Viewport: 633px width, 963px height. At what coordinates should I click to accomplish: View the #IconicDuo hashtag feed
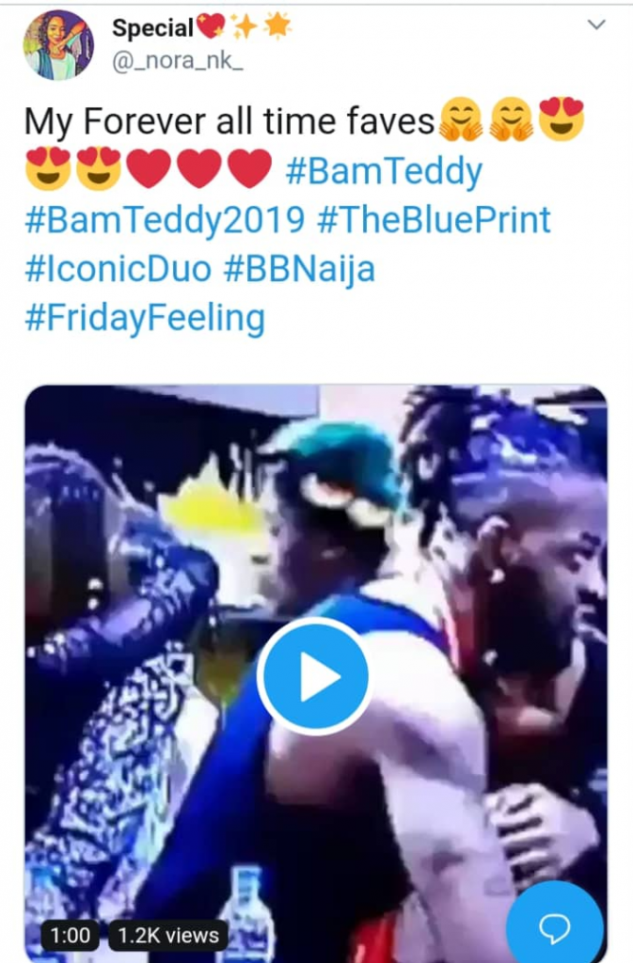click(117, 270)
